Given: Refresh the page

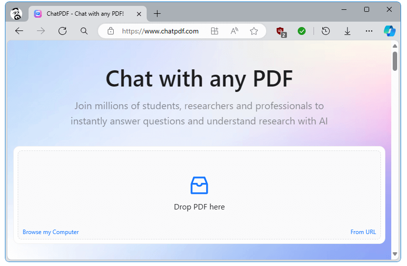Looking at the screenshot, I should click(x=63, y=31).
